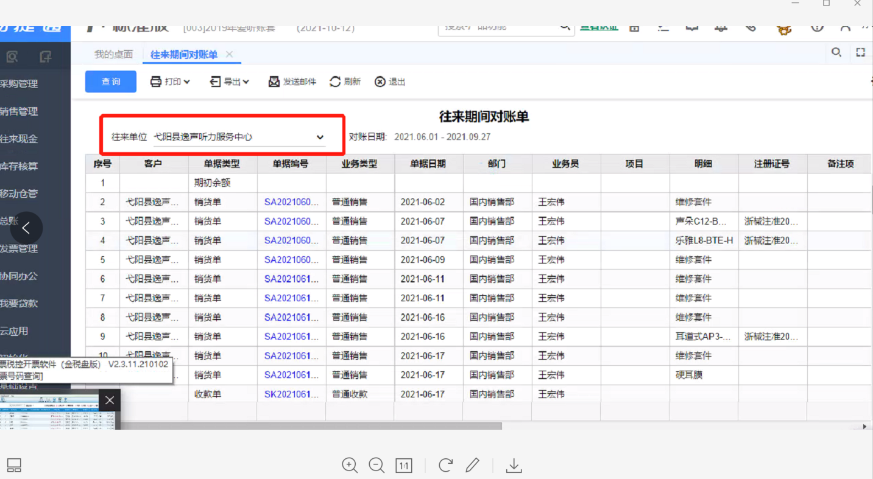
Task: Open document number link in row 9
Action: tap(291, 337)
